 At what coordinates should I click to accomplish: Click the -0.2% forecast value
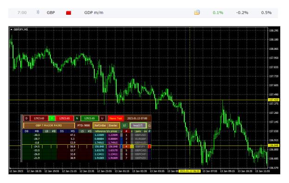[x=242, y=13]
